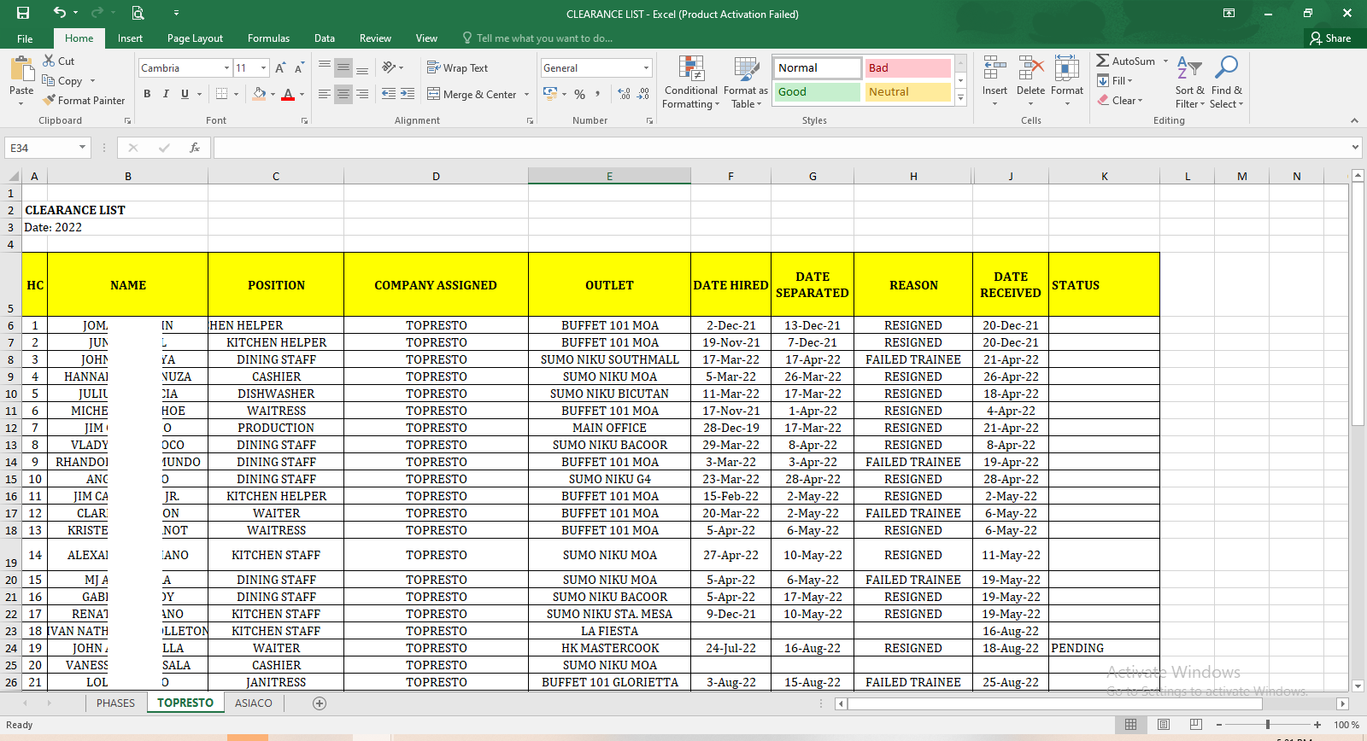The height and width of the screenshot is (741, 1367).
Task: Open the font size dropdown
Action: tap(264, 67)
